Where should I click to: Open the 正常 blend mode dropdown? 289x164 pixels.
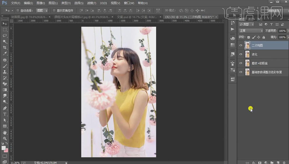(251, 31)
